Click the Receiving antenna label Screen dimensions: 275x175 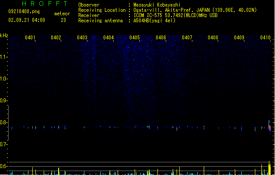click(x=101, y=21)
